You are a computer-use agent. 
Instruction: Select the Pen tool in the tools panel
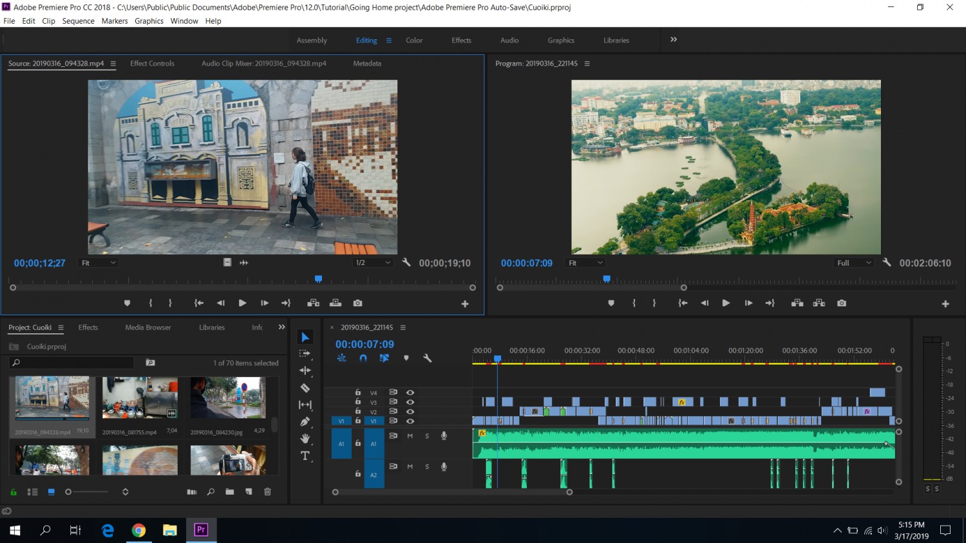click(305, 421)
